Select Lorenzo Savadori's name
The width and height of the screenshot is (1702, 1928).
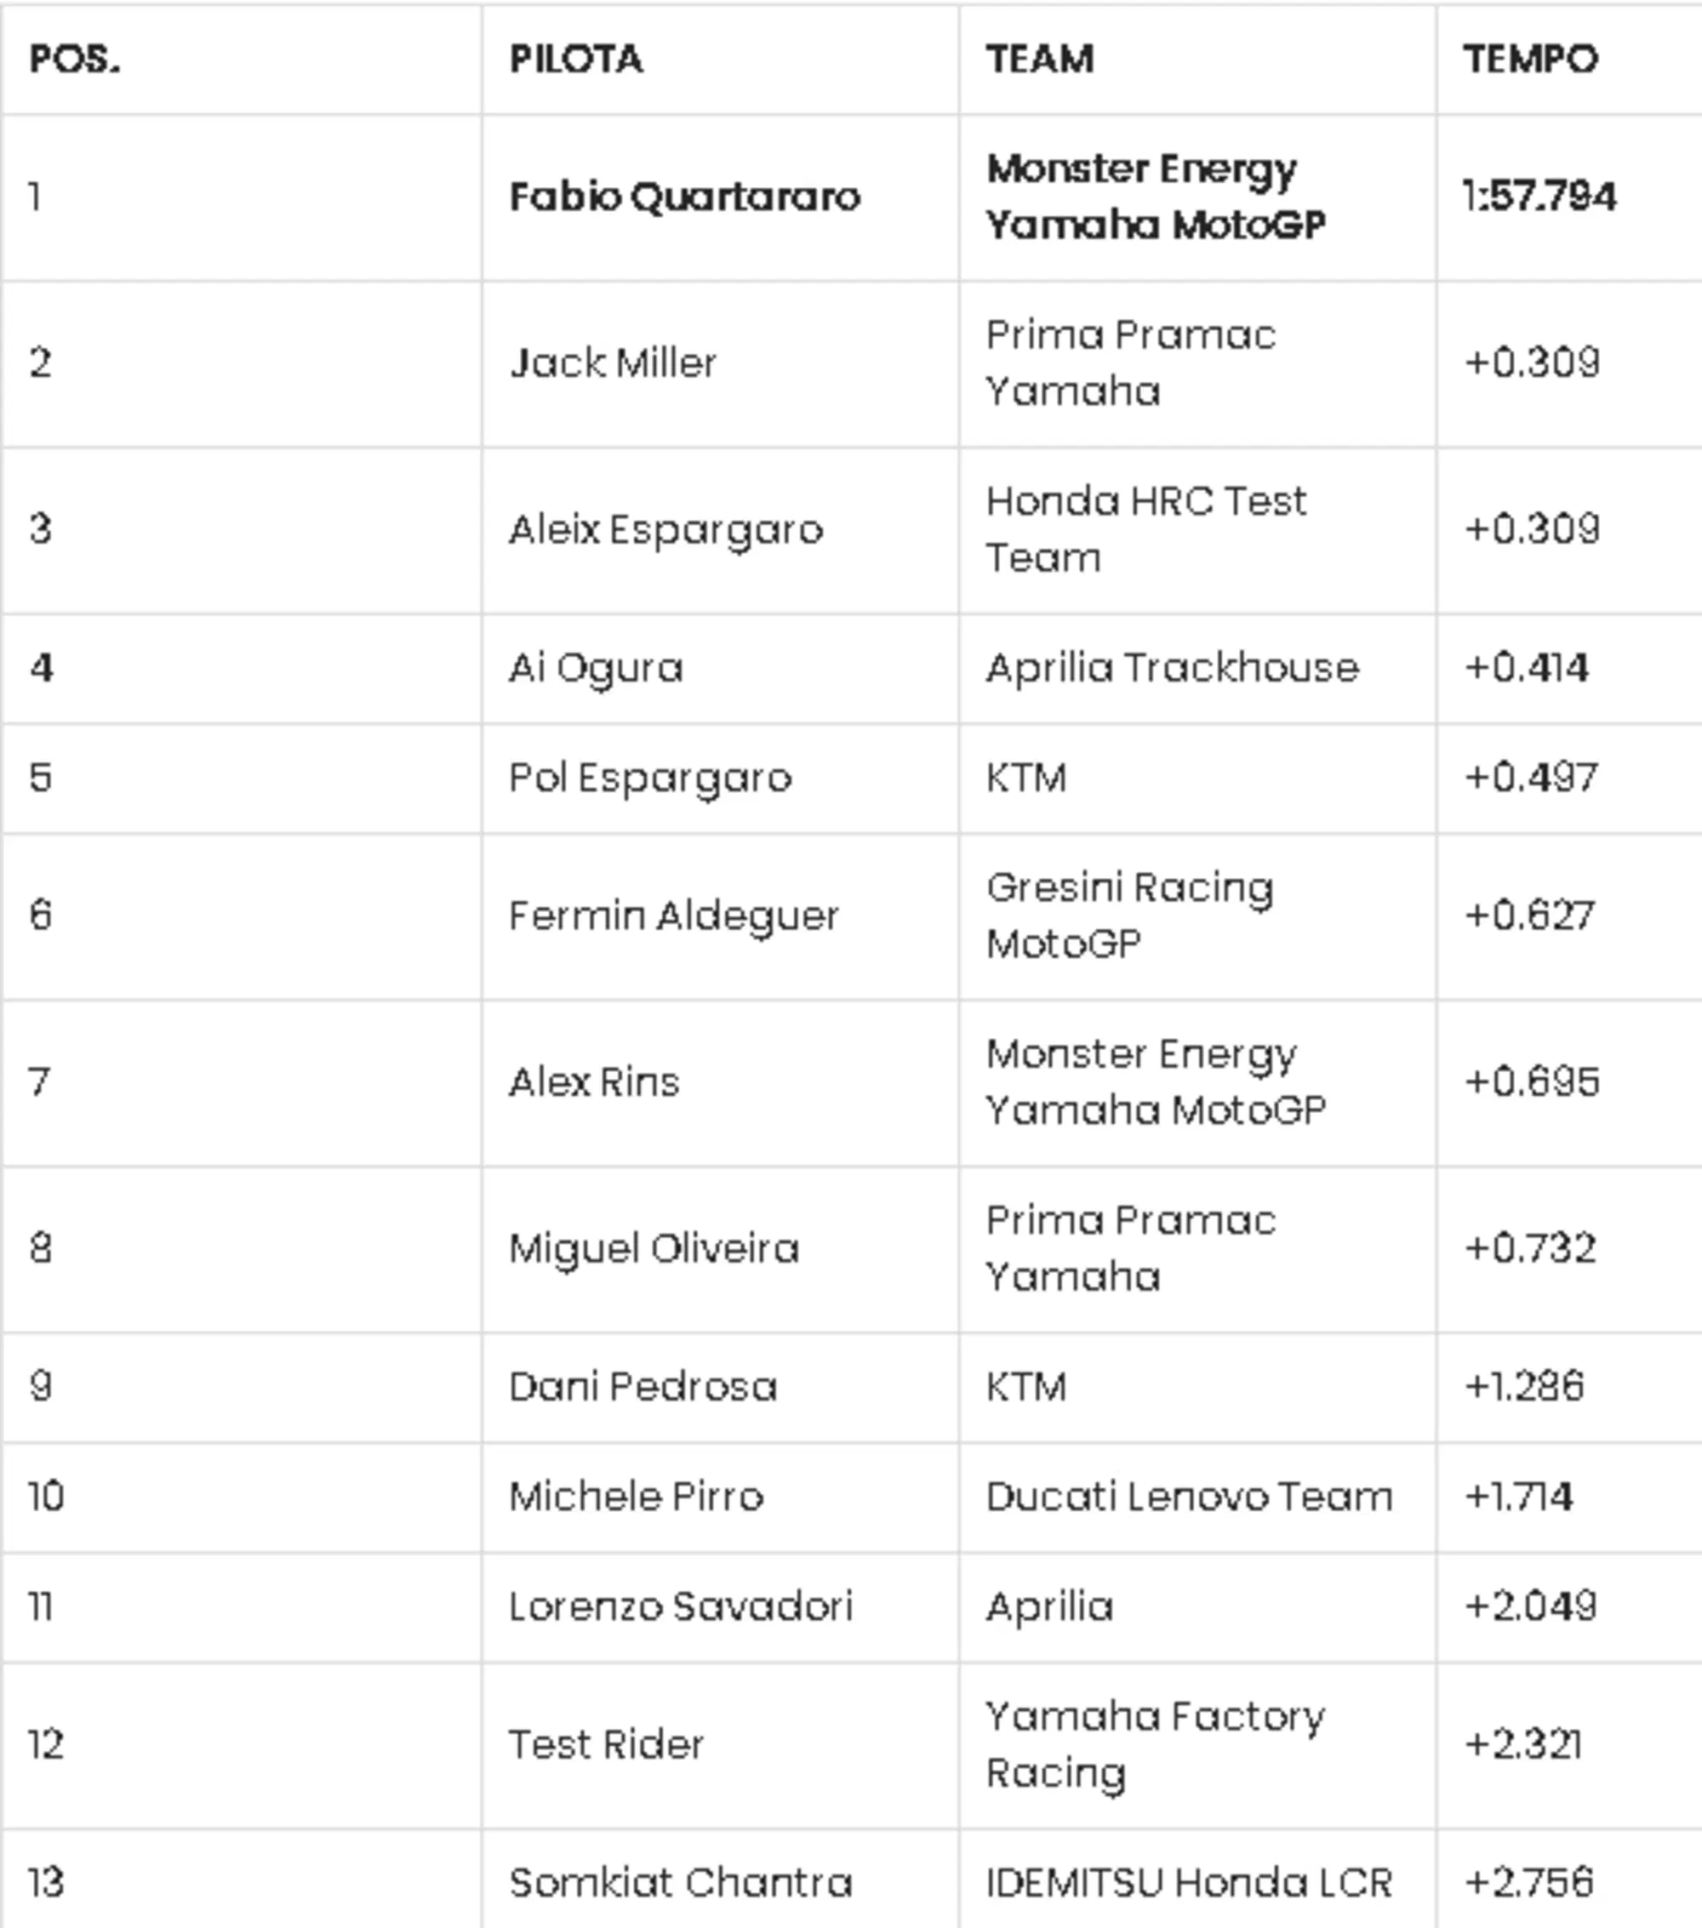[x=681, y=1606]
